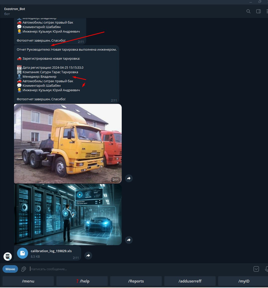Open the futuristic server room image
Viewport: 268px width, 288px height.
[68, 215]
